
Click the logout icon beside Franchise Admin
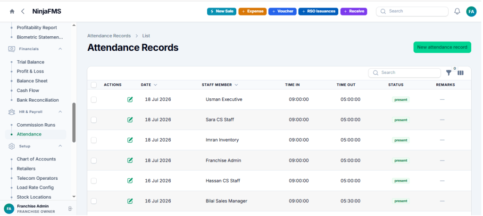click(x=70, y=209)
